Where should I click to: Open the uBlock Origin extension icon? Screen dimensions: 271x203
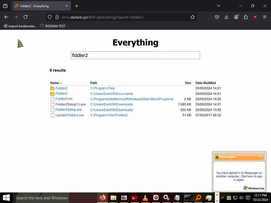tap(255, 17)
